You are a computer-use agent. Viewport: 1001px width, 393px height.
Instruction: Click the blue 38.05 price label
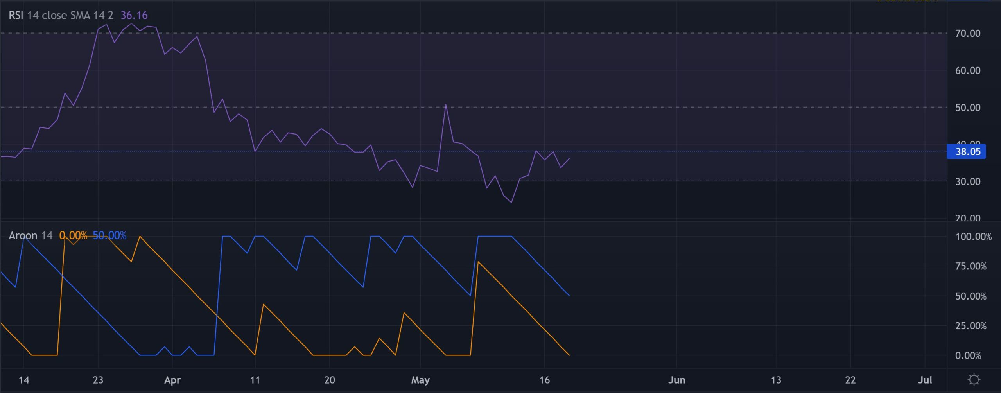[x=967, y=152]
